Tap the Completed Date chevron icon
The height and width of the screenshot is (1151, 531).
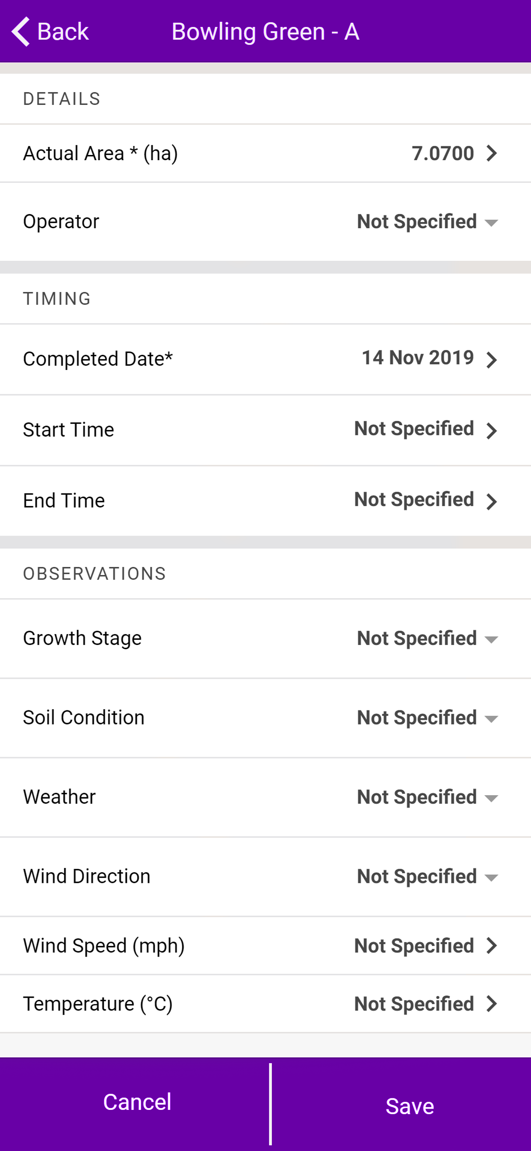click(491, 360)
